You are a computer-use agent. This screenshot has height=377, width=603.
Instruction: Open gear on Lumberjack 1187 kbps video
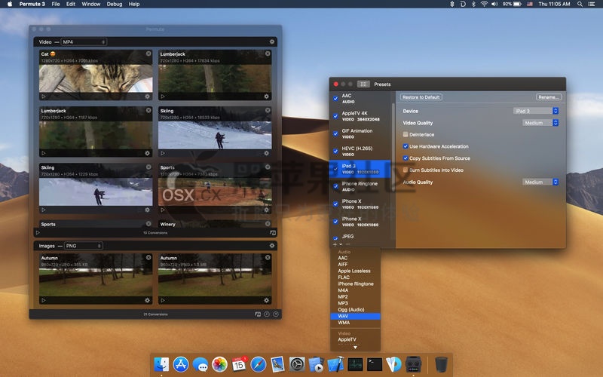coord(147,153)
